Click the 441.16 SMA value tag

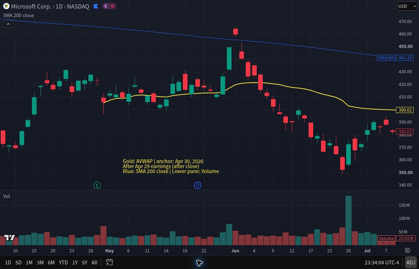[405, 58]
